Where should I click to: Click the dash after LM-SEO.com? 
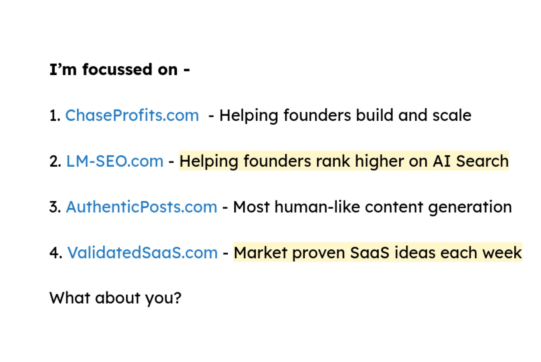pos(171,162)
